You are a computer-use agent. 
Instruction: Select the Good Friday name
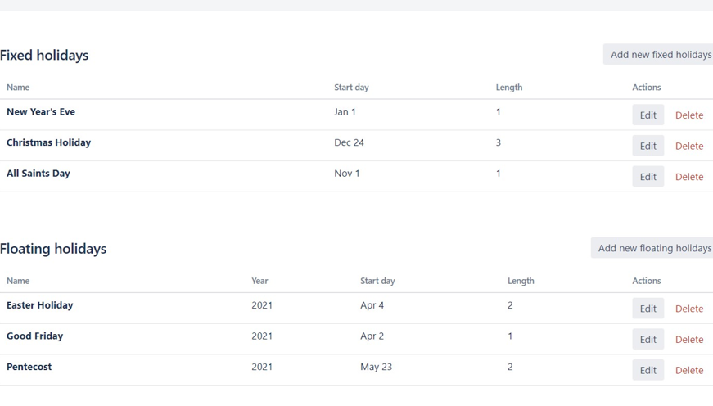coord(34,336)
